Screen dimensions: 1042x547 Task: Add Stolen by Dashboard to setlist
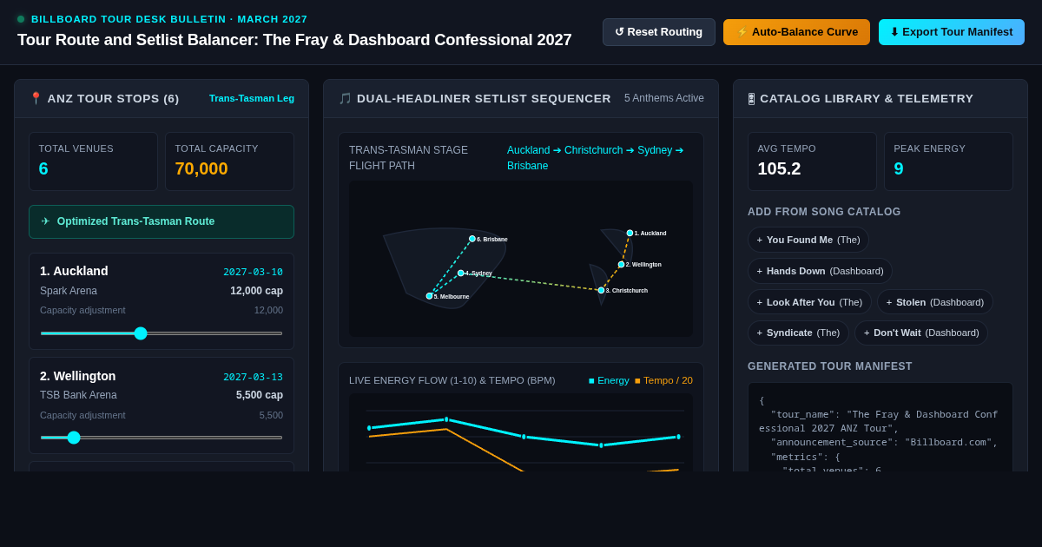pos(935,302)
